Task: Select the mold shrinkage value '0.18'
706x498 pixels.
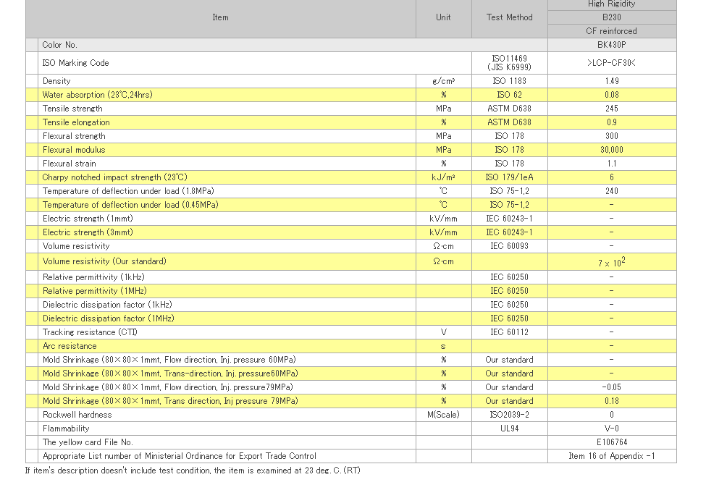Action: 611,401
